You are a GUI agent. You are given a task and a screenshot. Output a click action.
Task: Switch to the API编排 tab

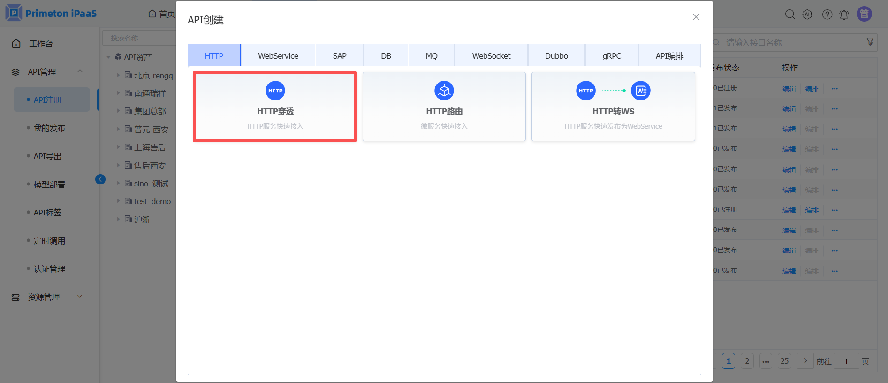(x=669, y=55)
